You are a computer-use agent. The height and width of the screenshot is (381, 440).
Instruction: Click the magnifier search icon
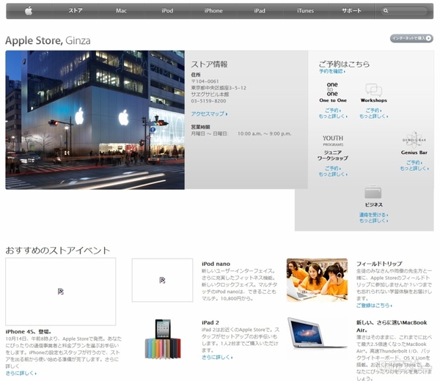tap(386, 11)
